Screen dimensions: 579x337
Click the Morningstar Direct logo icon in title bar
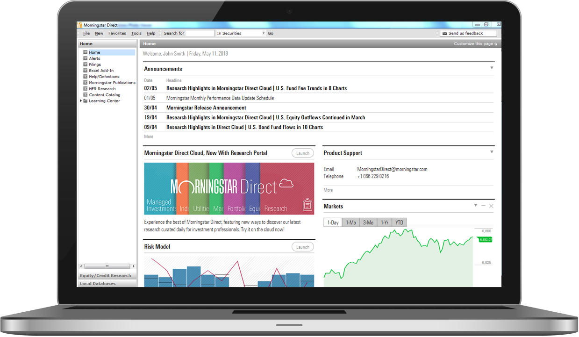click(80, 25)
